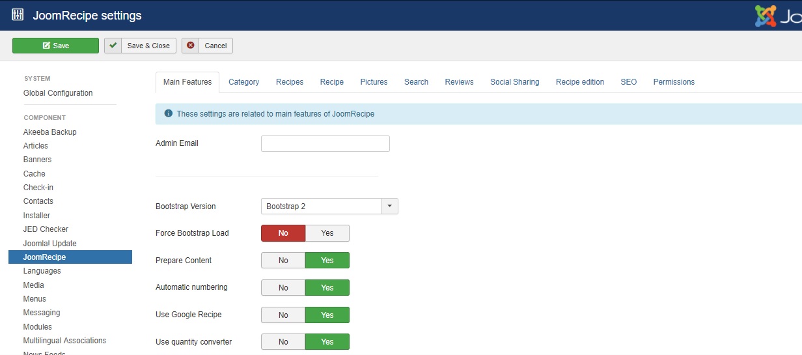
Task: Go to the Reviews tab
Action: coord(460,82)
